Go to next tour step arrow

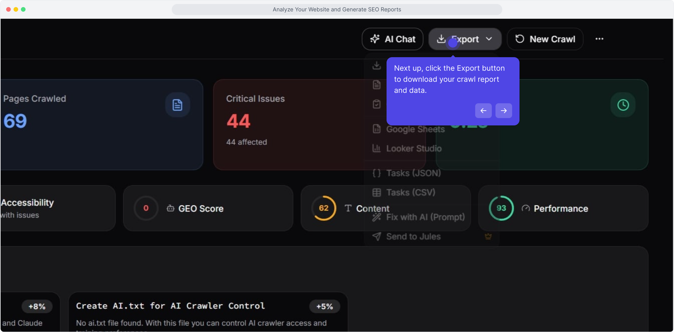coord(503,111)
